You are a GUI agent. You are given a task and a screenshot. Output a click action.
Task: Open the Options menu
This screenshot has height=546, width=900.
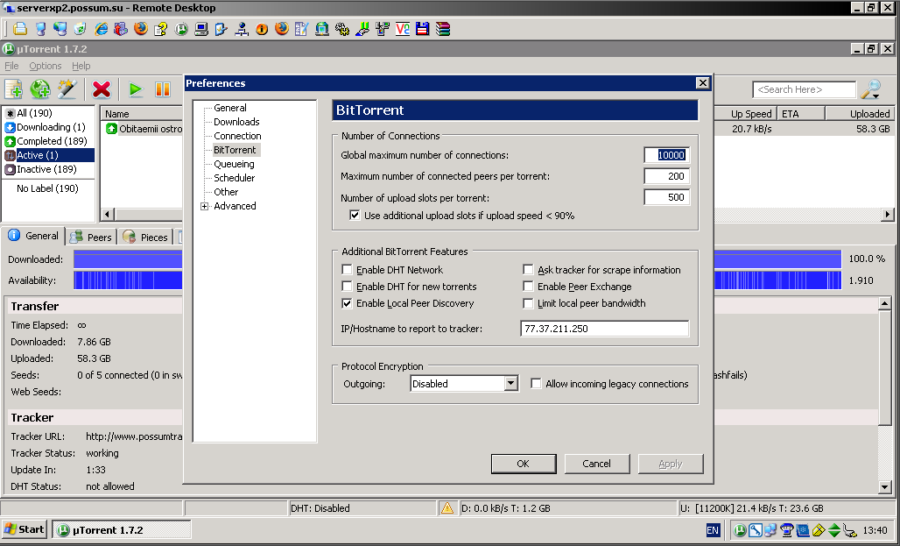46,66
